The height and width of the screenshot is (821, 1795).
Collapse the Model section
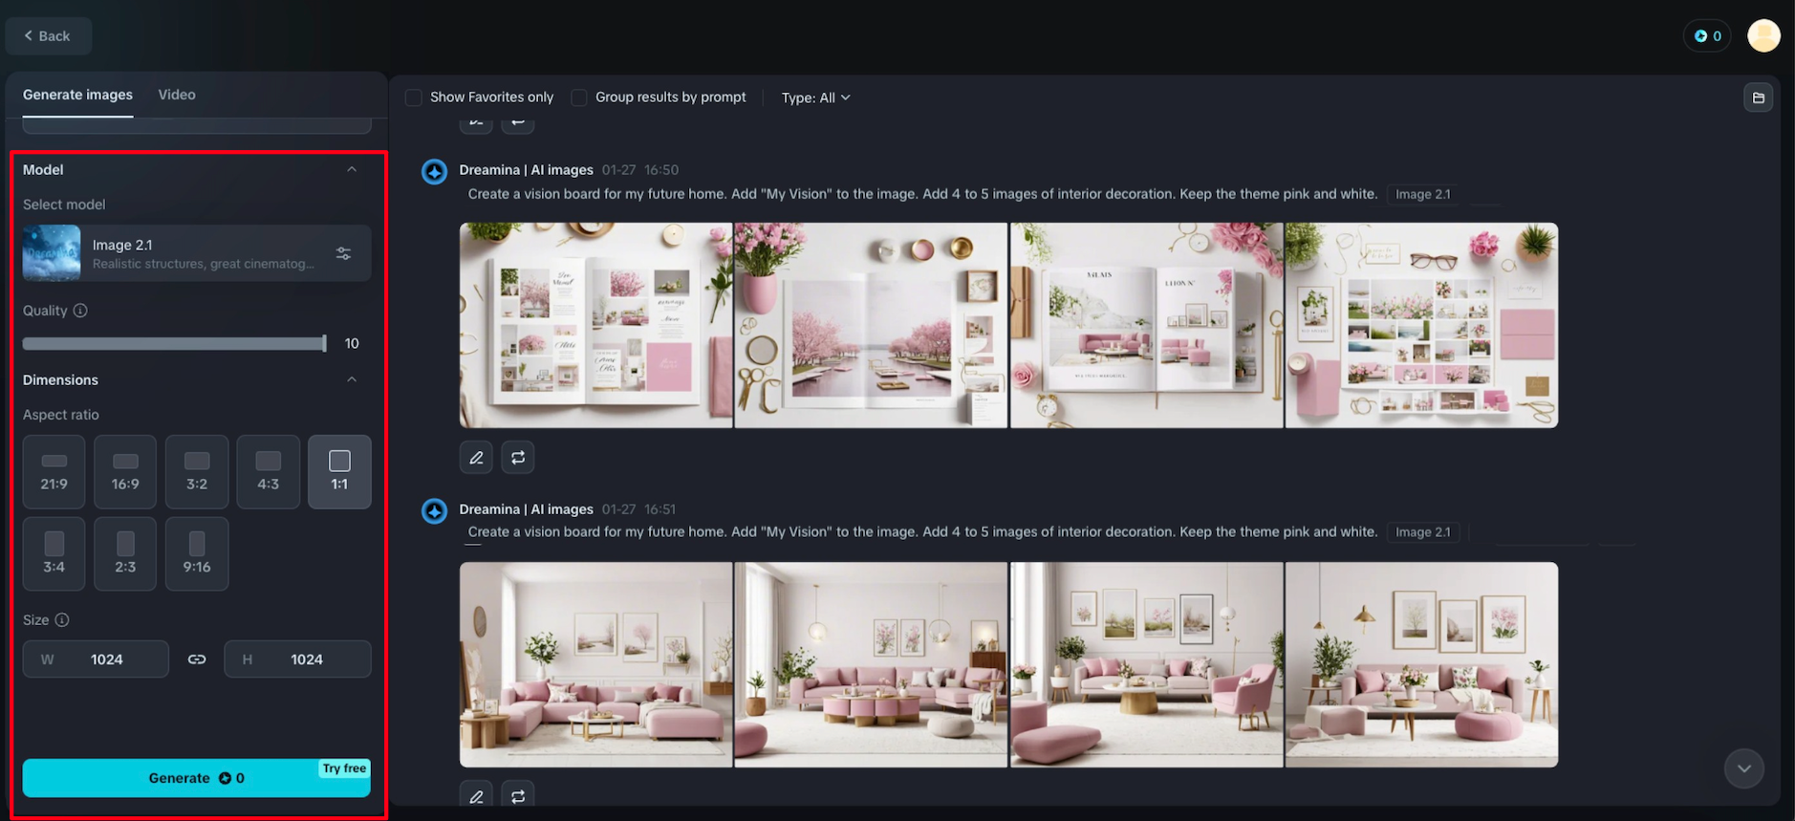(x=352, y=169)
